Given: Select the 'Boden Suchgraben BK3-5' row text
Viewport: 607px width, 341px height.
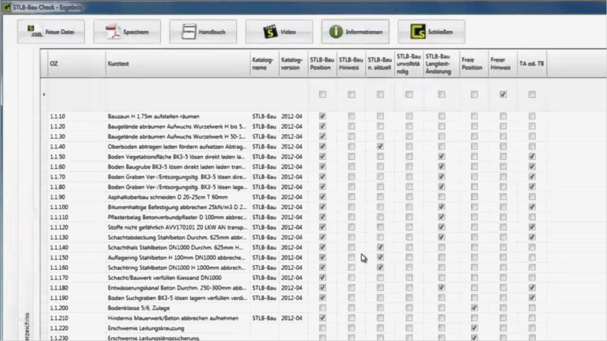Looking at the screenshot, I should pos(177,298).
